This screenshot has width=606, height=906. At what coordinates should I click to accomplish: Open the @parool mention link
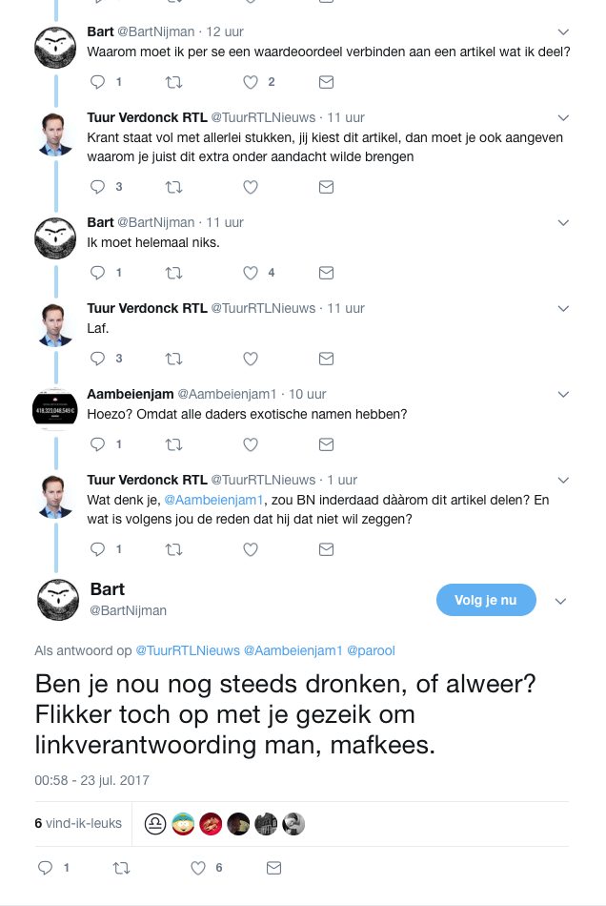370,650
